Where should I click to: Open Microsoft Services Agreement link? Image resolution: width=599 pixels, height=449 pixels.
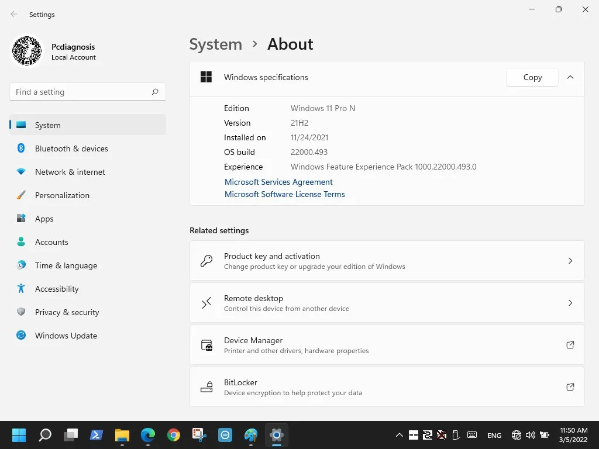278,182
